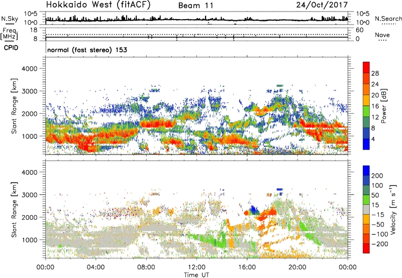Click the power panel 'Slant Range [km]' label
Image resolution: width=402 pixels, height=278 pixels.
tap(14, 106)
